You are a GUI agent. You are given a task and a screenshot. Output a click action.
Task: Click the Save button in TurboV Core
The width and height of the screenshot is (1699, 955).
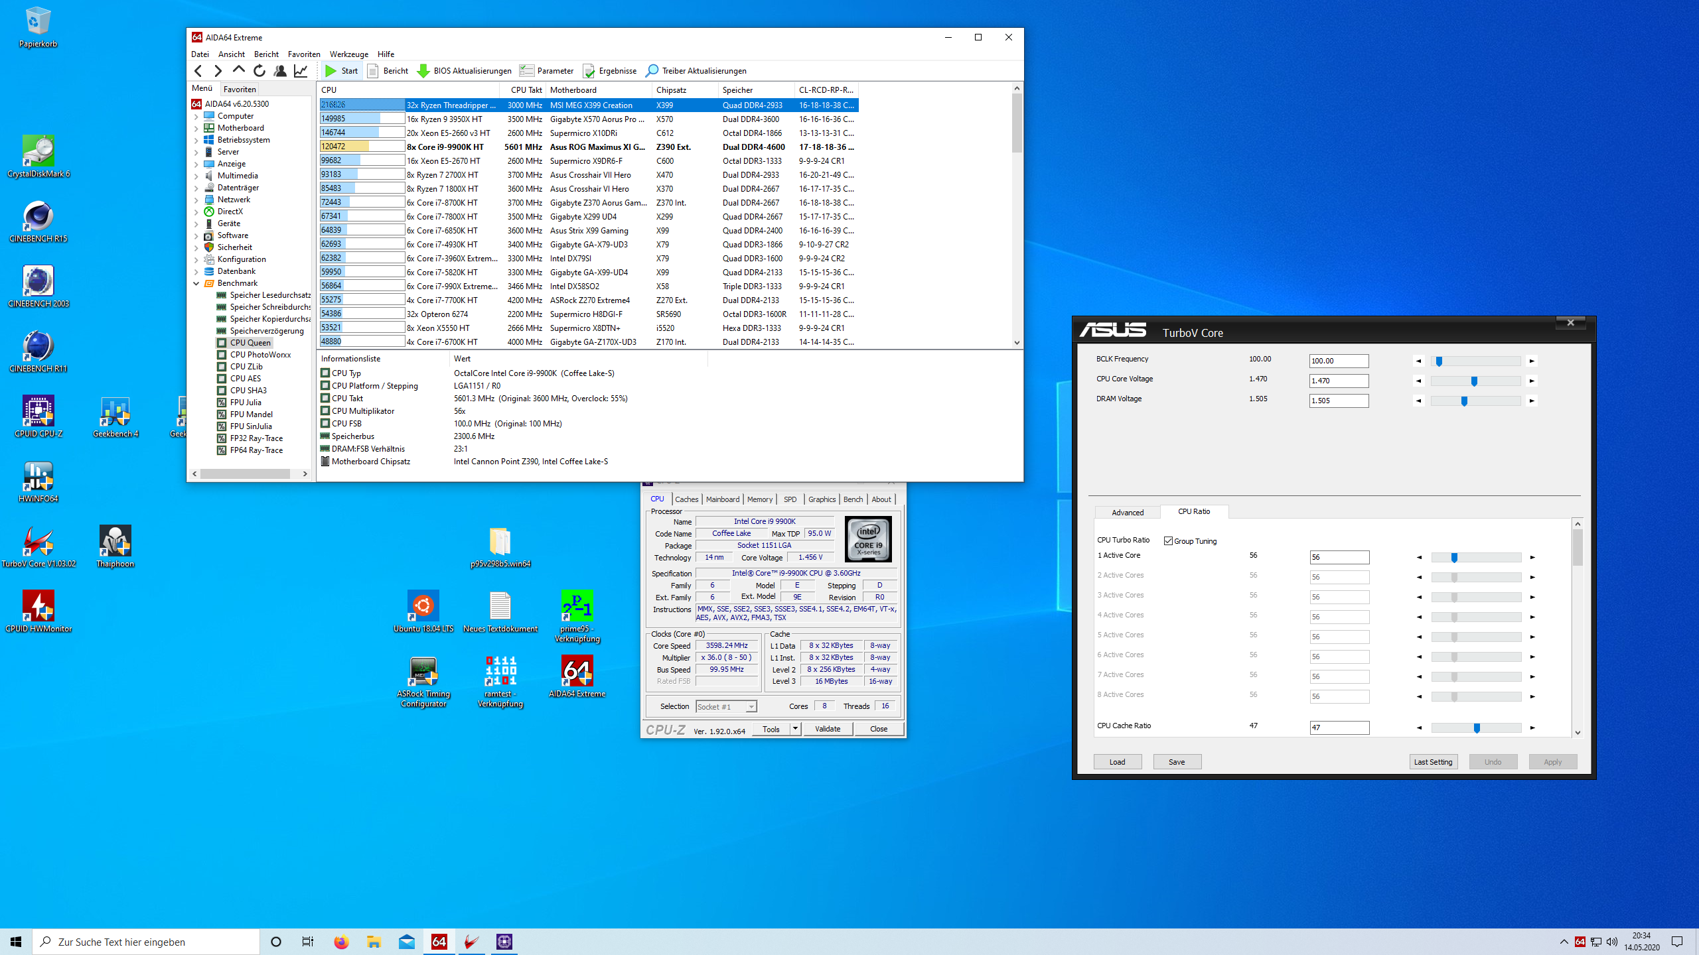(1176, 762)
